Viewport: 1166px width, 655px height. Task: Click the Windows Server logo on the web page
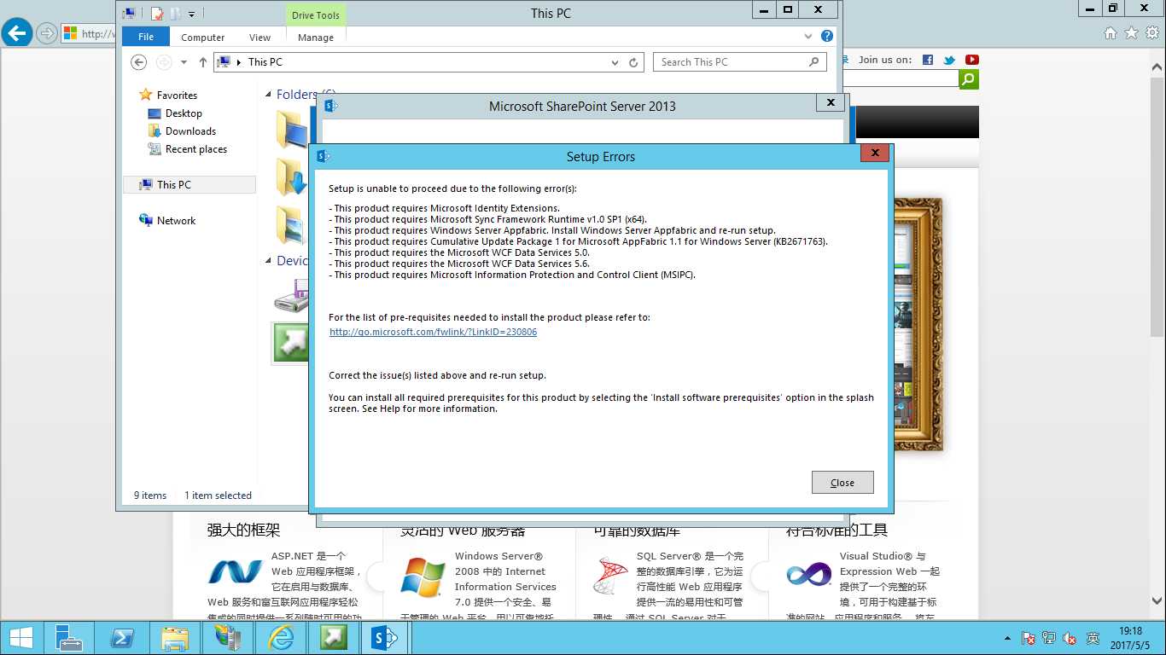(x=423, y=576)
